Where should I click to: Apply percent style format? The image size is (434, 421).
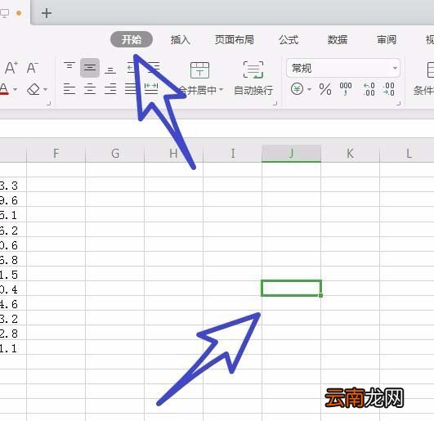tap(325, 89)
